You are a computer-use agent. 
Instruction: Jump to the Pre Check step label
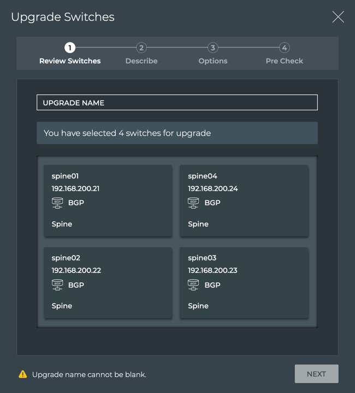tap(284, 61)
